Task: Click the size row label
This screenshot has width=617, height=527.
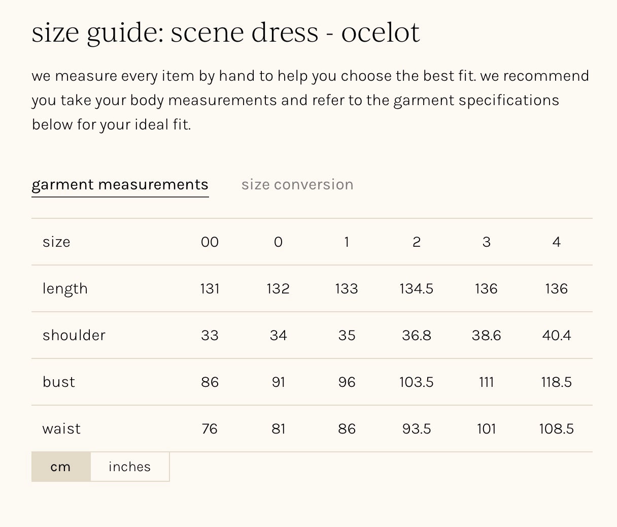Action: click(x=56, y=242)
